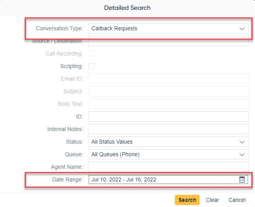The image size is (255, 207).
Task: Click the yellow Search button
Action: (x=187, y=200)
